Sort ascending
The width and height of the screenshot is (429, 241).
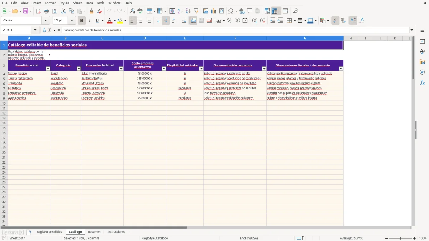click(x=181, y=11)
